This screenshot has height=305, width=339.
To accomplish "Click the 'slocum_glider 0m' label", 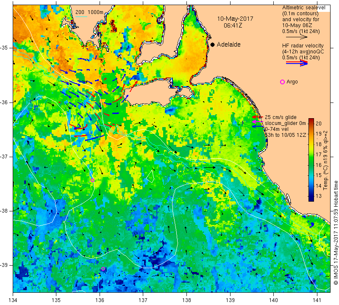I will [285, 123].
